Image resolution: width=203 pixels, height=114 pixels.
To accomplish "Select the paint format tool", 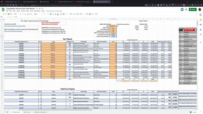I will click(11, 14).
